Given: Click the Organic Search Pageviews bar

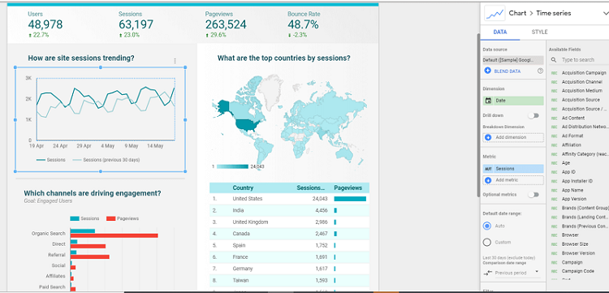Looking at the screenshot, I should (114, 235).
